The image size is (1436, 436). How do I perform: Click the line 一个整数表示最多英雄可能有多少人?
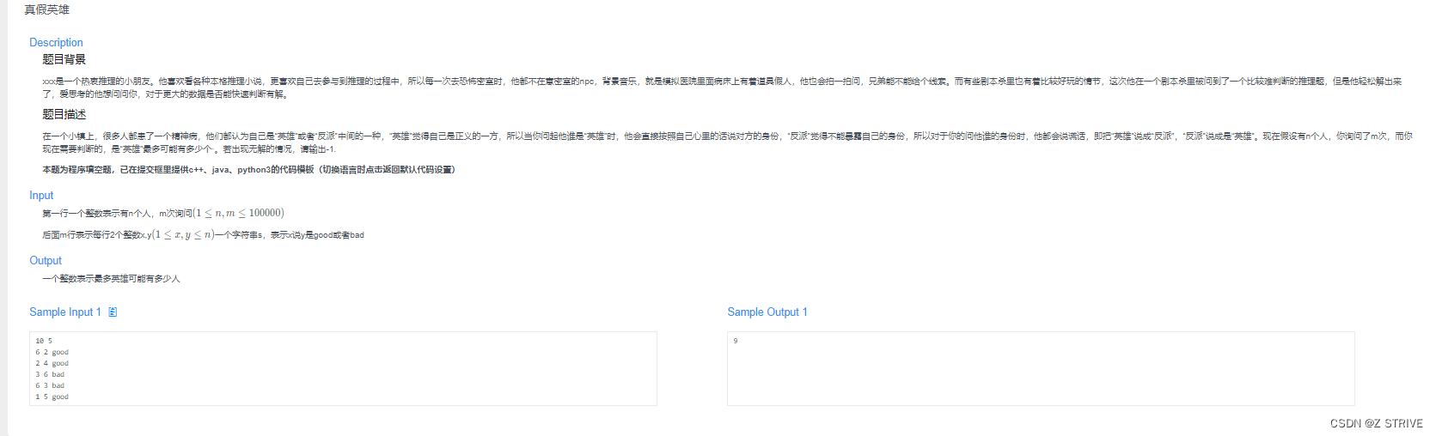point(111,279)
